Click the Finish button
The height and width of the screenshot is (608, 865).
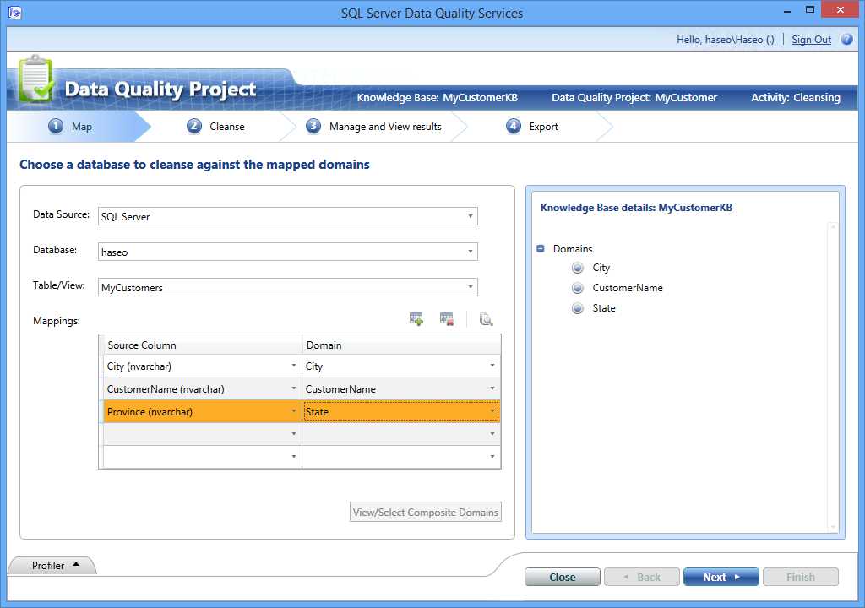[x=801, y=577]
